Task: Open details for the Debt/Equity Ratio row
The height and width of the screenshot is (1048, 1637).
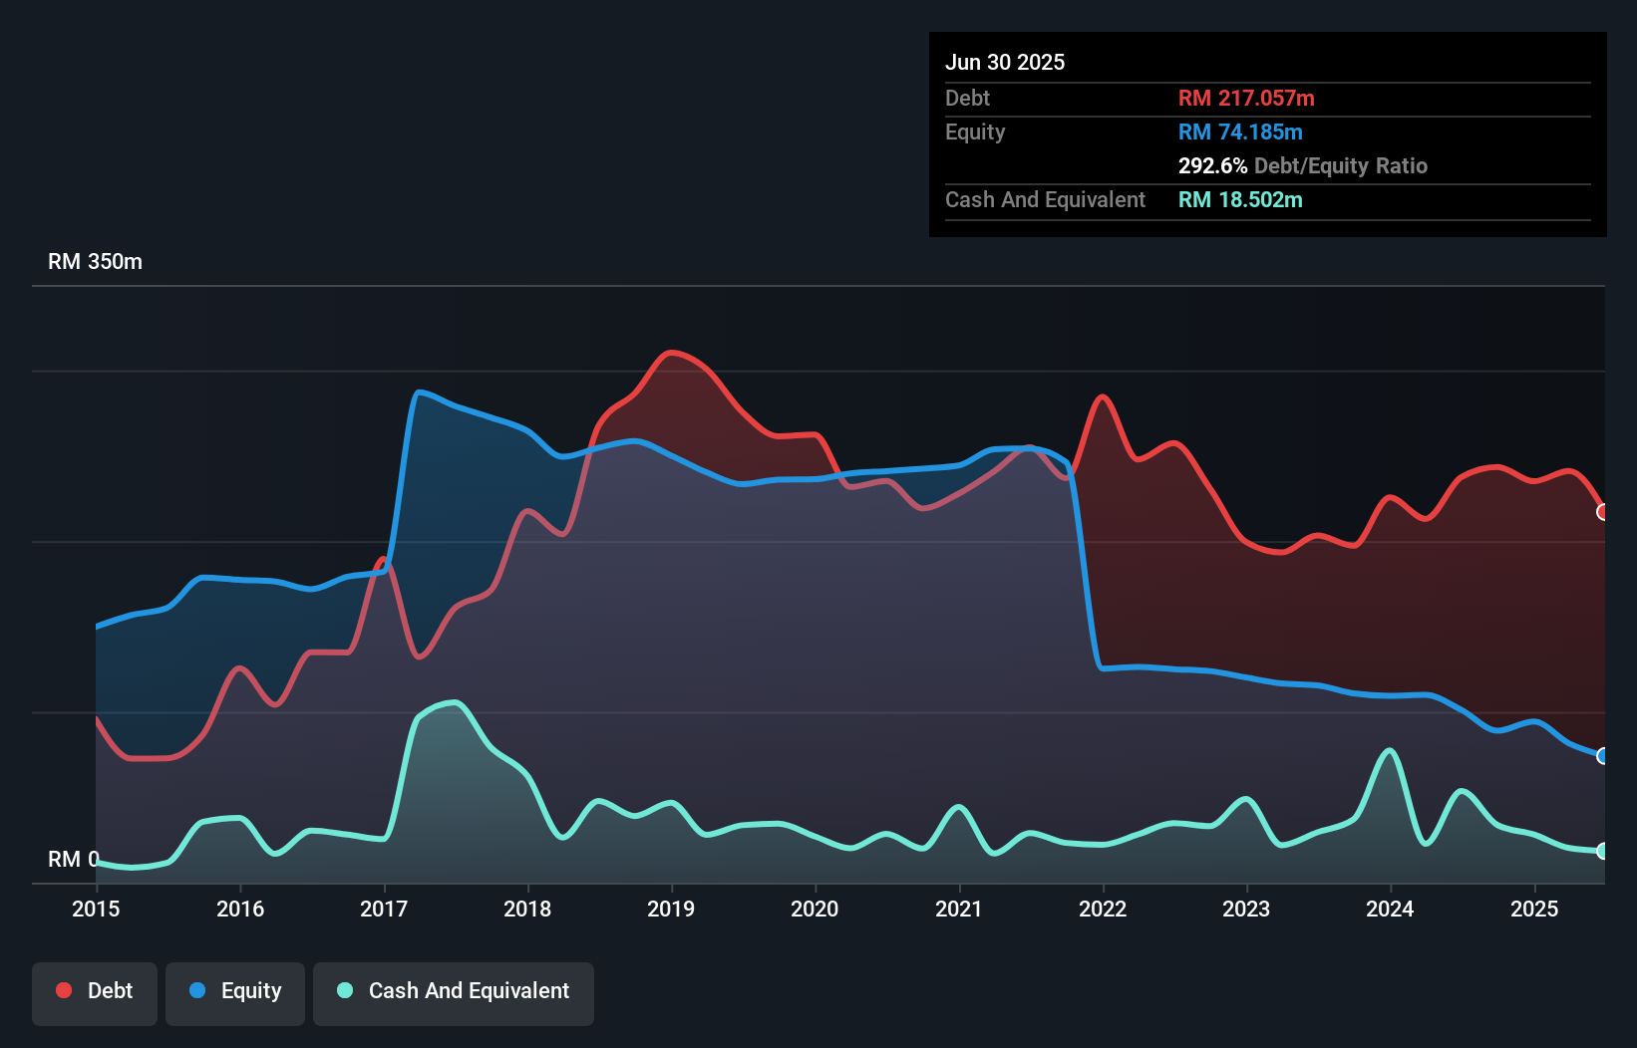Action: pos(1302,165)
